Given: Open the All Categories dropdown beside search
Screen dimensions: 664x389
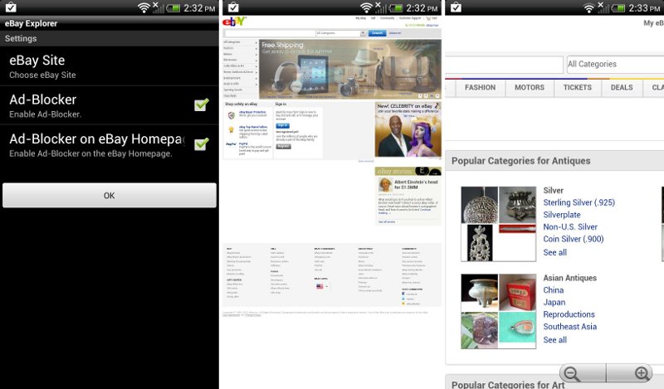Looking at the screenshot, I should (340, 33).
